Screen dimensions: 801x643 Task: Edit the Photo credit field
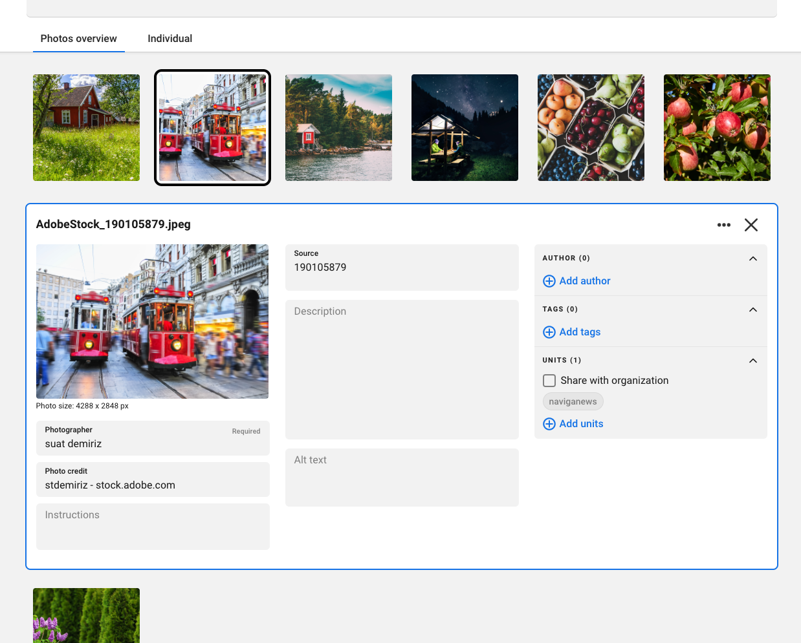[x=153, y=480]
